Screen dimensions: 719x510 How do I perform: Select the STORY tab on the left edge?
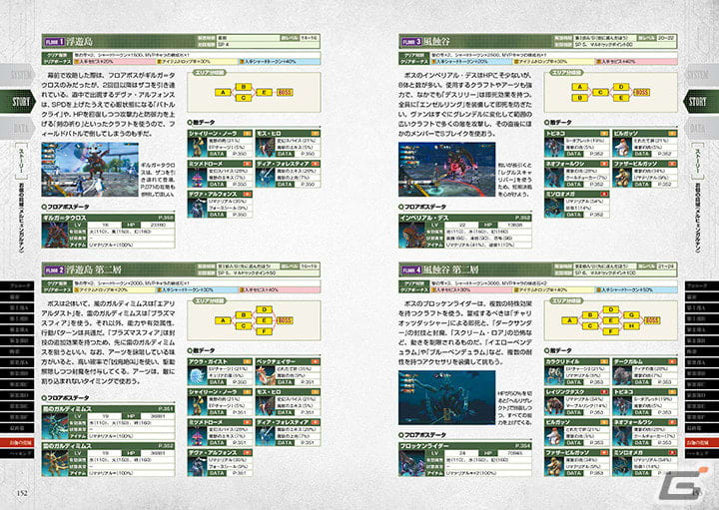coord(17,101)
